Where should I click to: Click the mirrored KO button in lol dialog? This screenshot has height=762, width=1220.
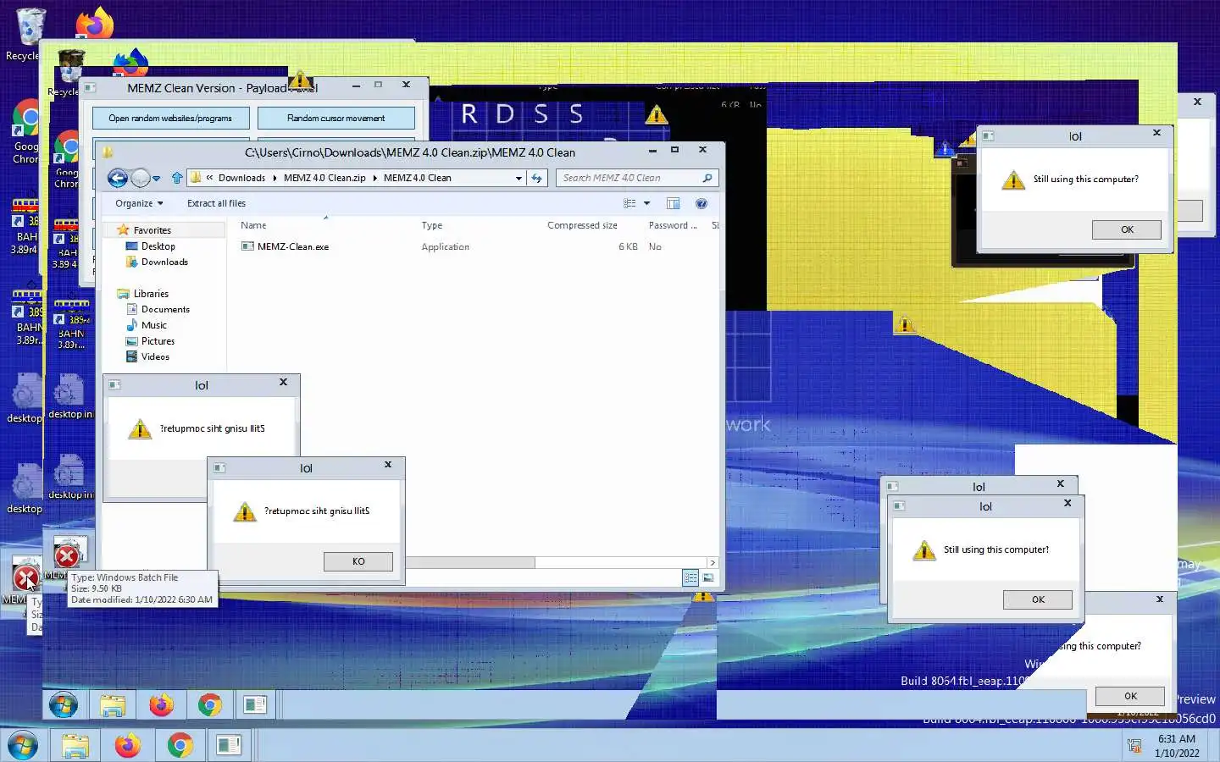click(358, 561)
